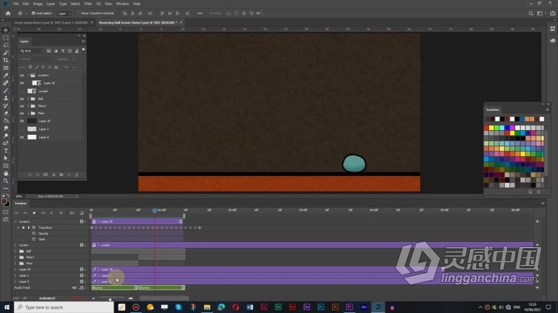558x313 pixels.
Task: Switch to the Bouncing Ball Screen Demo1 tab
Action: [x=138, y=23]
